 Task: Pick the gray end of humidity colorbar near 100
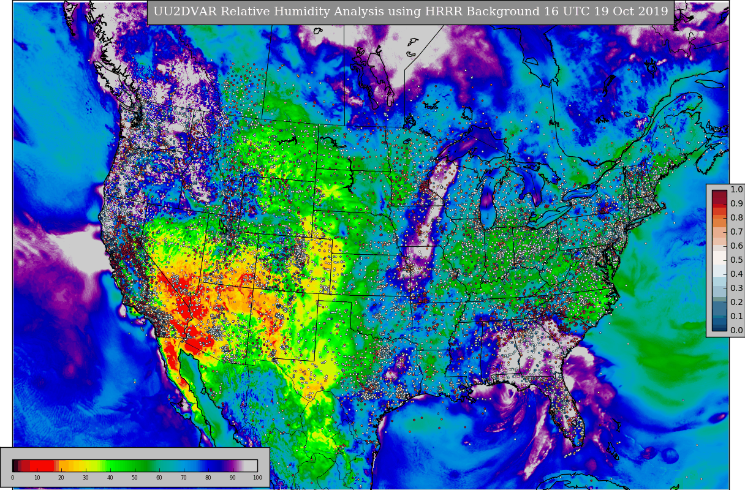coord(251,466)
